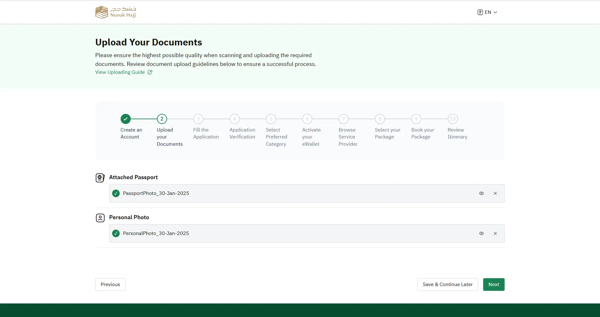Select step 7 Browse Service Provider circle
The width and height of the screenshot is (600, 317).
[x=344, y=119]
